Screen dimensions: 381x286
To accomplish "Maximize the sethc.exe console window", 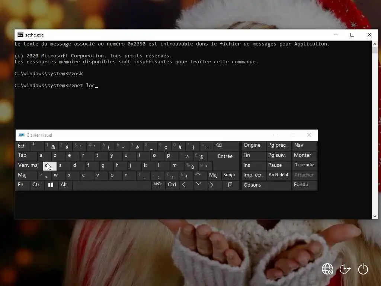I will [352, 35].
